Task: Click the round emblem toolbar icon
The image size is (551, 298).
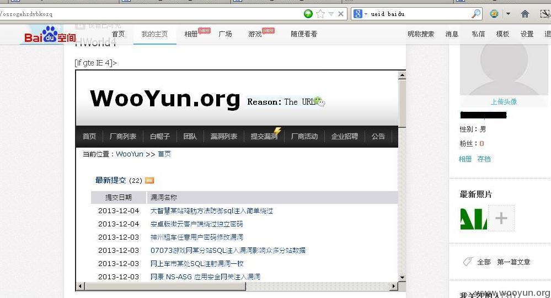Action: pyautogui.click(x=494, y=14)
